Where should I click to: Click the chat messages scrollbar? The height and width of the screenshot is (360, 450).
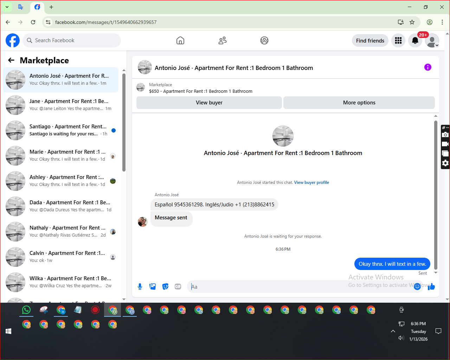click(x=436, y=195)
